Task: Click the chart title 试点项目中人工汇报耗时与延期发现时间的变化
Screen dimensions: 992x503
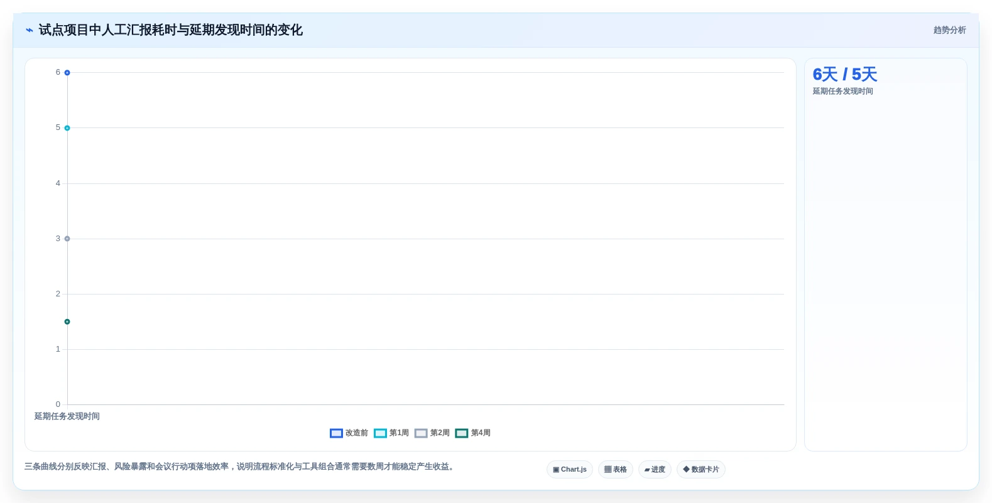Action: click(170, 30)
